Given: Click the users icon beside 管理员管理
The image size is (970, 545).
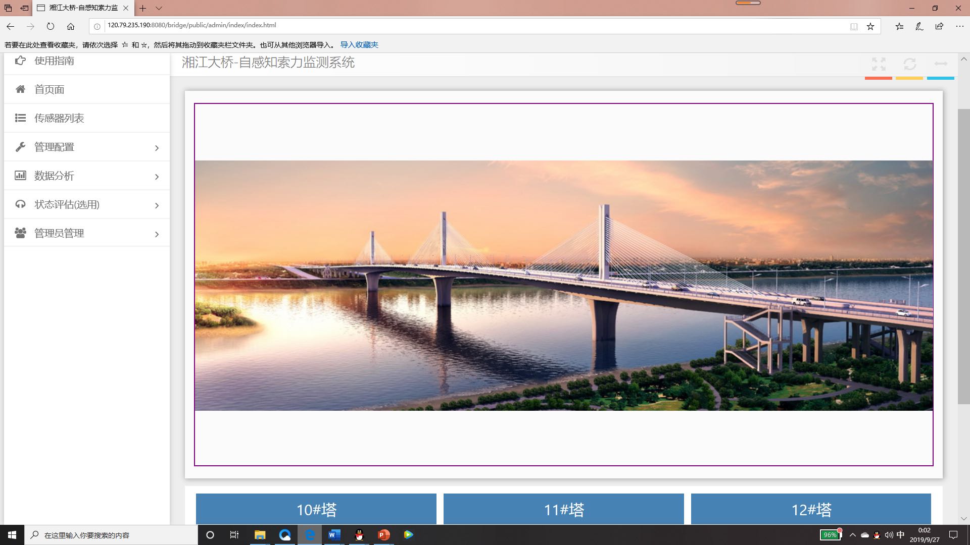Looking at the screenshot, I should [20, 233].
